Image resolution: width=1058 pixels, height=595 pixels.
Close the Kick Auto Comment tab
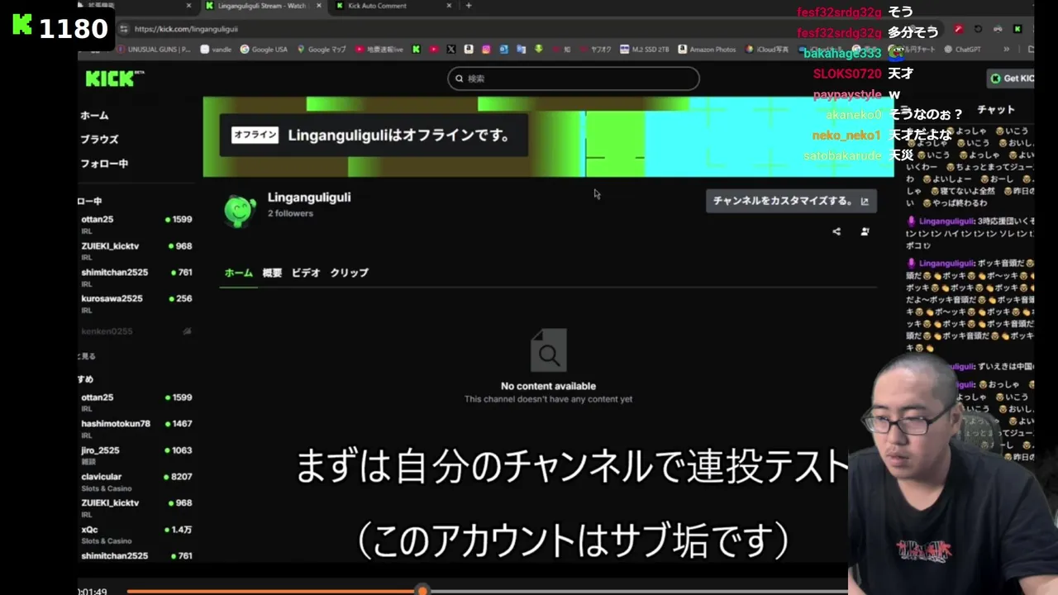(450, 6)
